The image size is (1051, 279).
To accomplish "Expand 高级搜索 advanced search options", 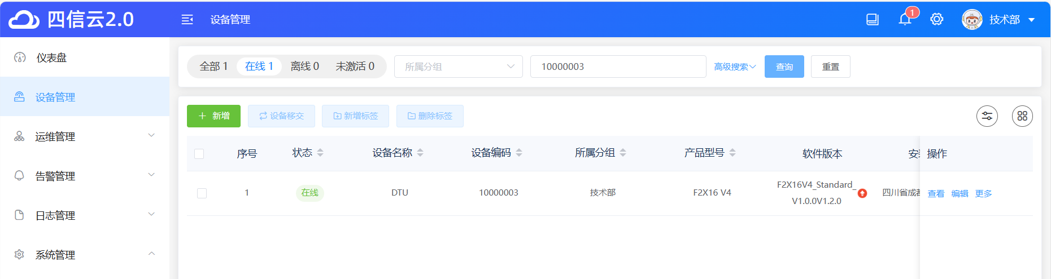I will pyautogui.click(x=735, y=67).
